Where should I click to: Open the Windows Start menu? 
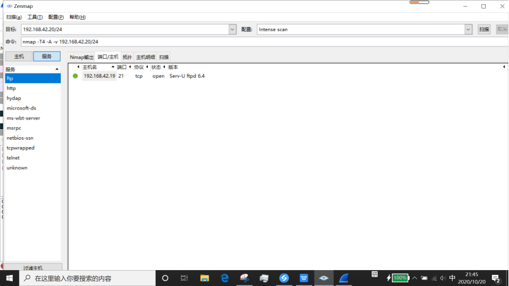pos(9,278)
